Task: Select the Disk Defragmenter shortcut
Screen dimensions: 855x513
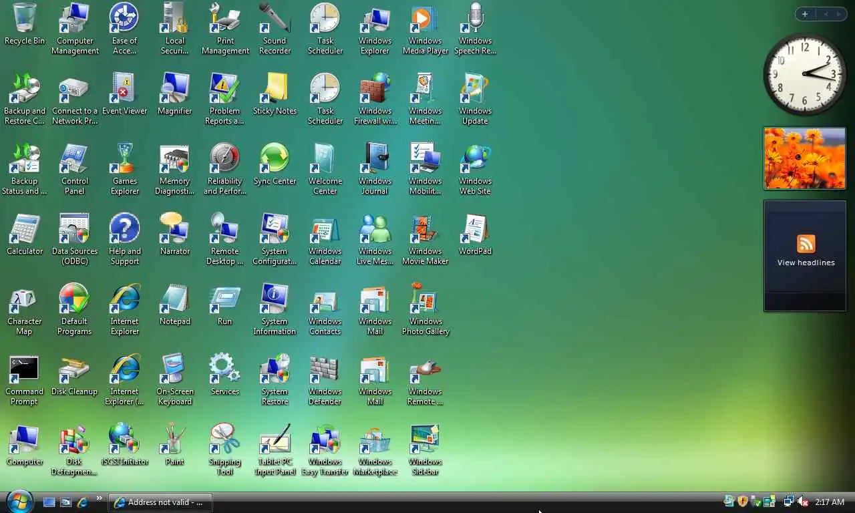Action: click(75, 450)
